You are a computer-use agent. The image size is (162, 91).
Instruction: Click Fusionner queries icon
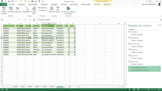click(x=52, y=9)
